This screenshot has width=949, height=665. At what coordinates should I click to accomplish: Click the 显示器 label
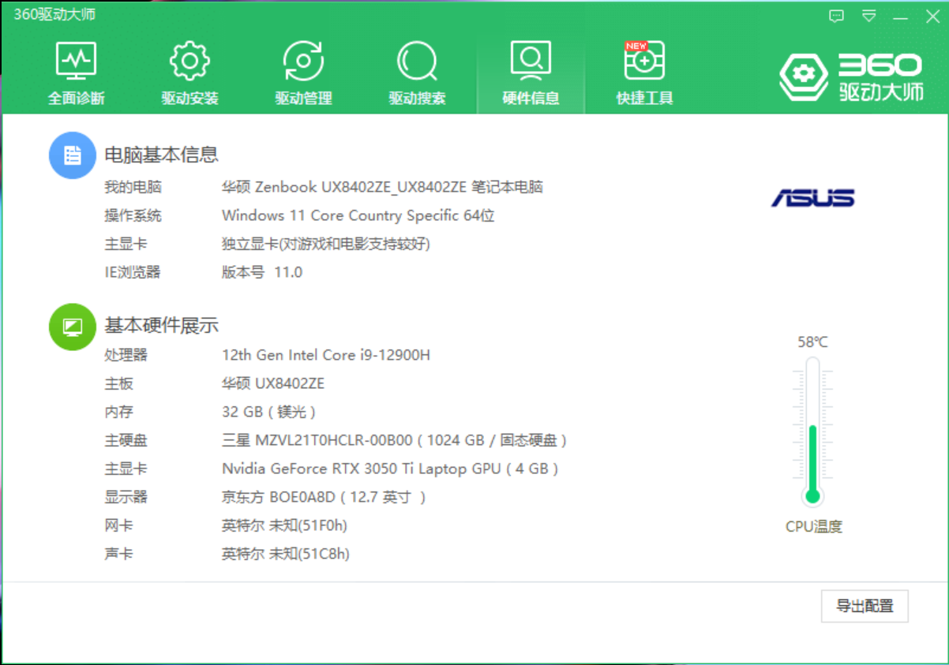(x=126, y=497)
